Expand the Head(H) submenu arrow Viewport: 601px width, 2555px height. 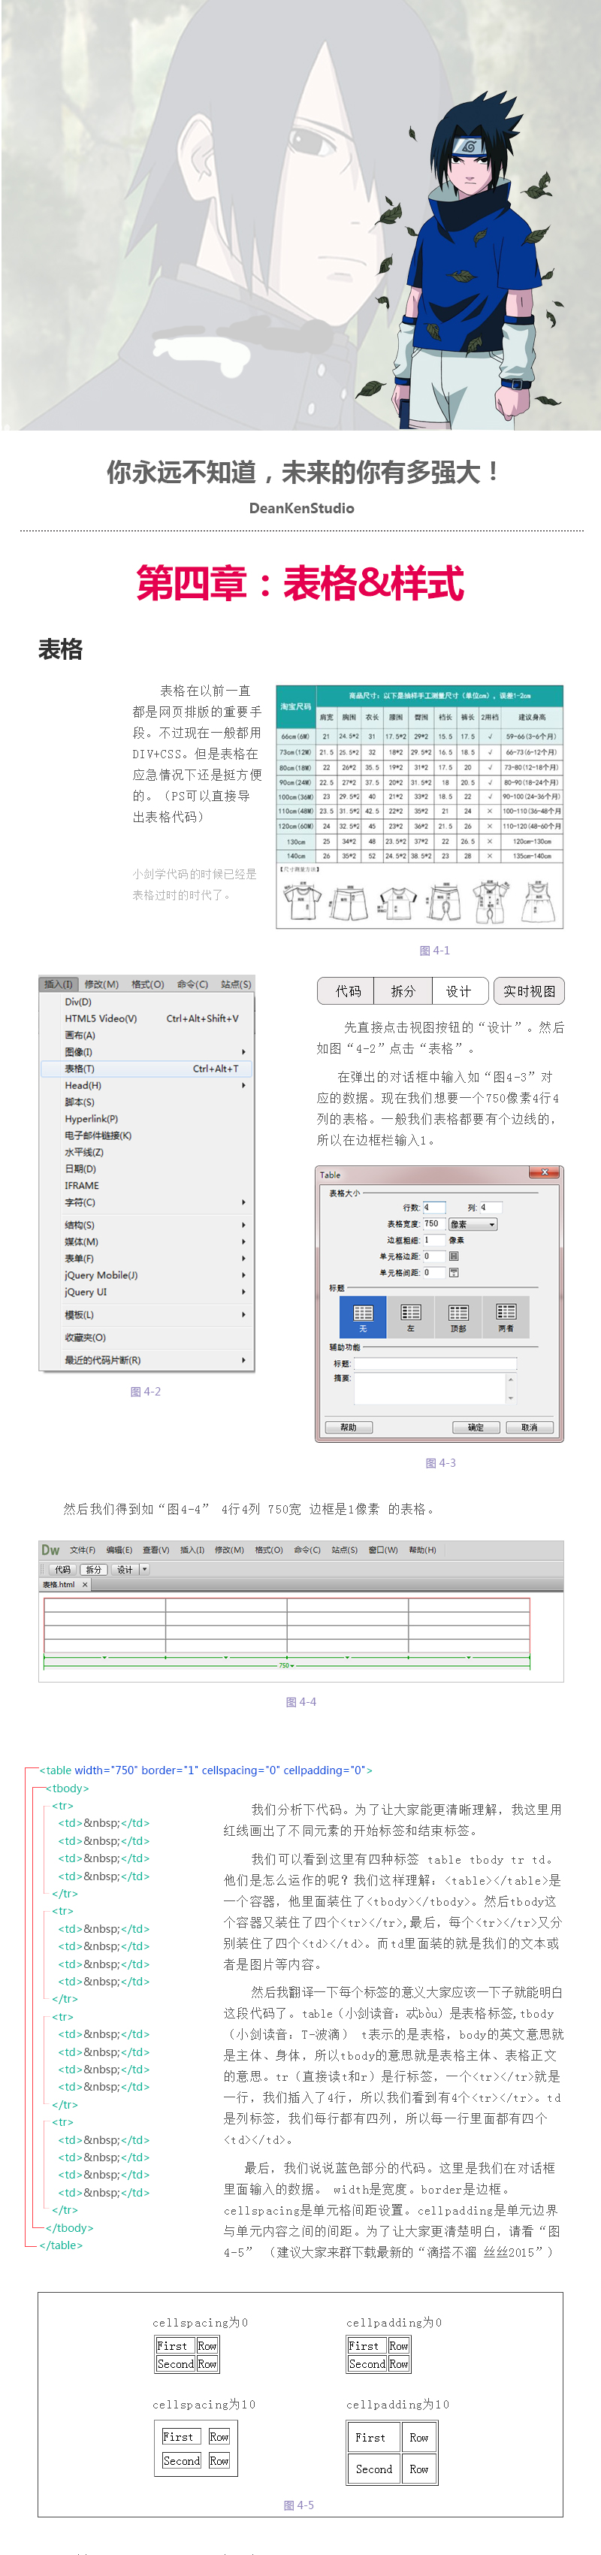[x=243, y=1085]
